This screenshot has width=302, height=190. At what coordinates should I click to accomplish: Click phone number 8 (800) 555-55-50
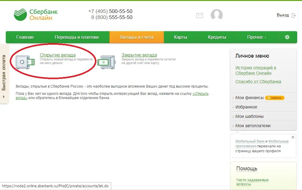point(112,17)
